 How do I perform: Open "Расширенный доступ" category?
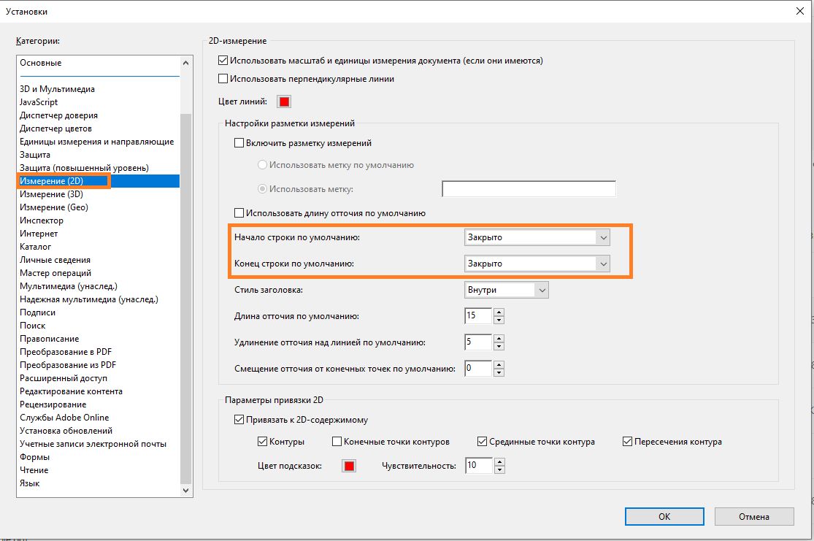64,378
